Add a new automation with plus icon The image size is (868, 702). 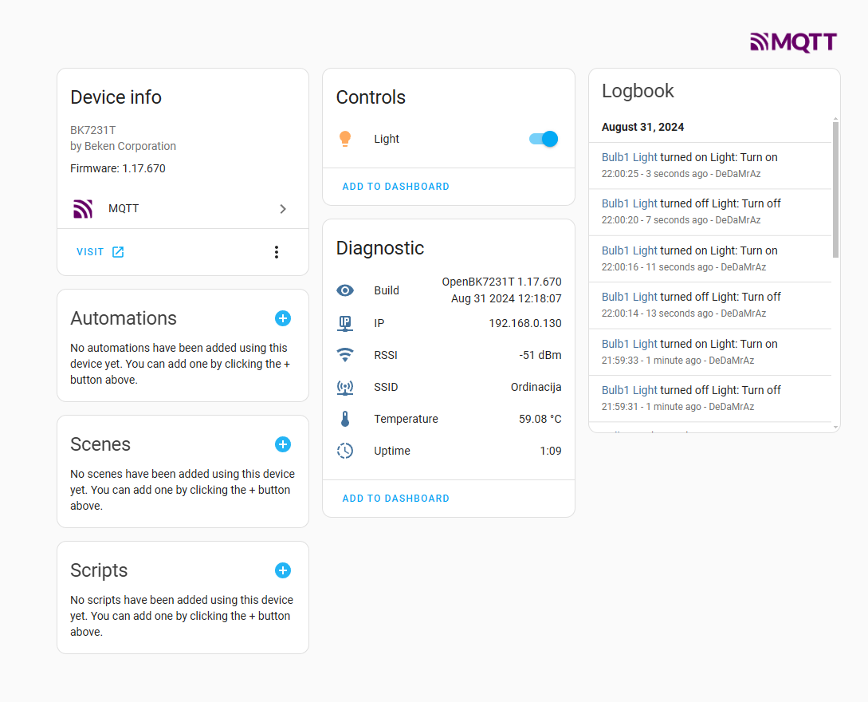point(283,318)
